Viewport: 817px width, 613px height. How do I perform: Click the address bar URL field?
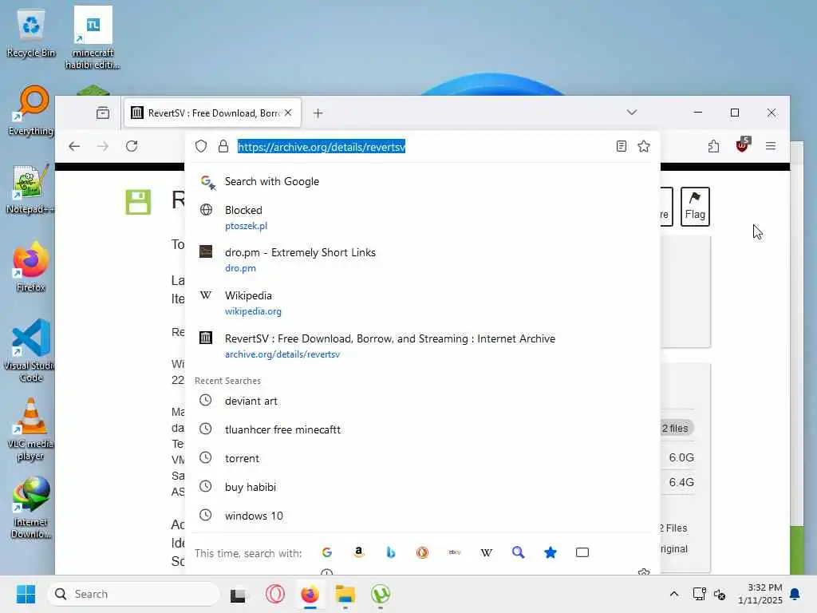click(422, 147)
